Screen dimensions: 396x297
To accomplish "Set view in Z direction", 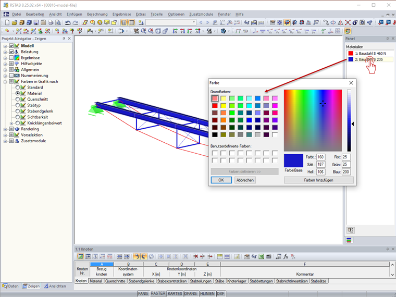I will point(190,31).
